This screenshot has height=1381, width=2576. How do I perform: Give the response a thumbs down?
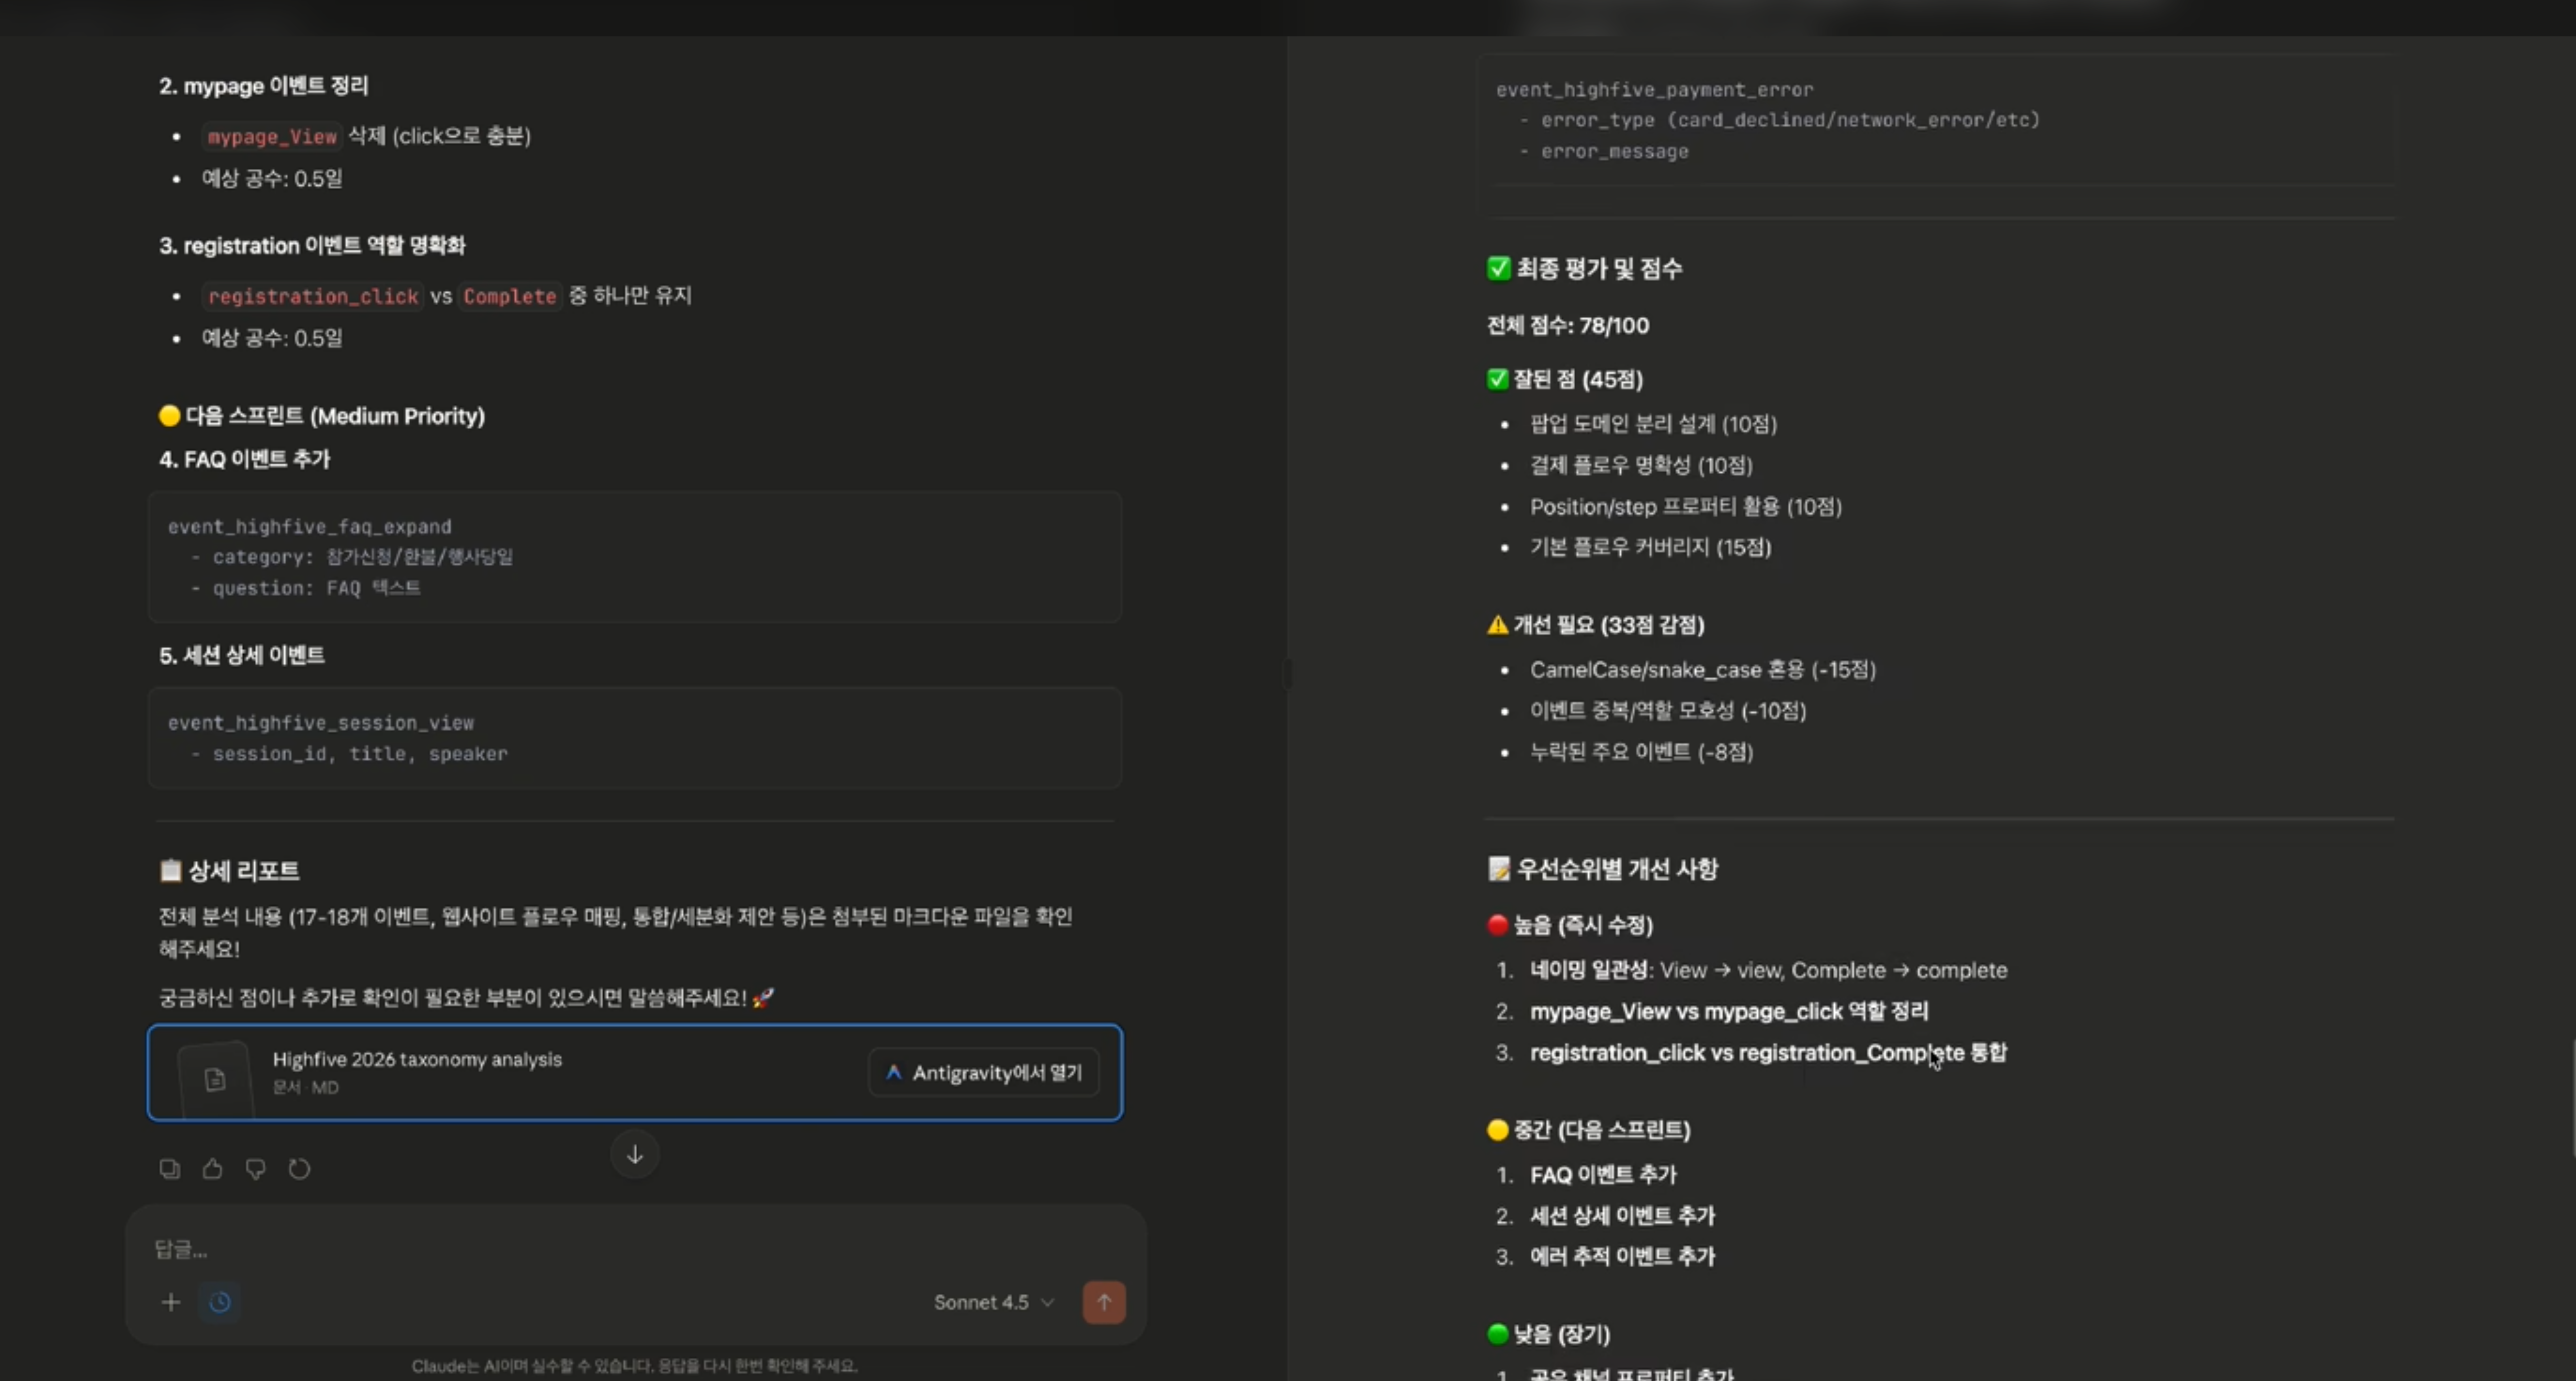pyautogui.click(x=255, y=1168)
